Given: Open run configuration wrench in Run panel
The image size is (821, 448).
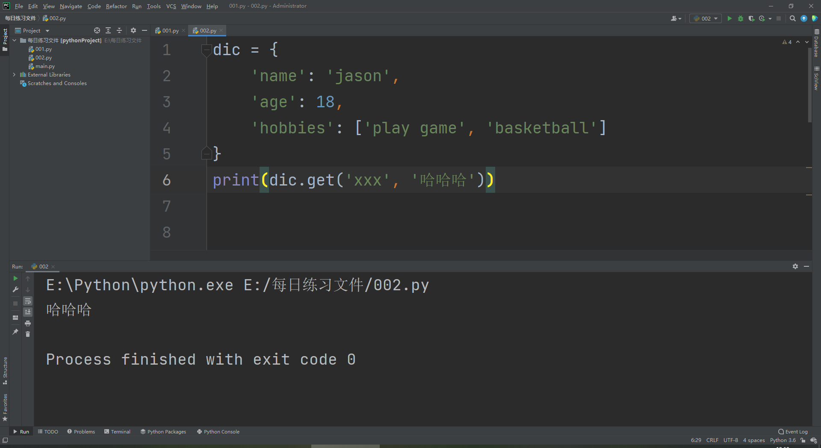Looking at the screenshot, I should [16, 289].
